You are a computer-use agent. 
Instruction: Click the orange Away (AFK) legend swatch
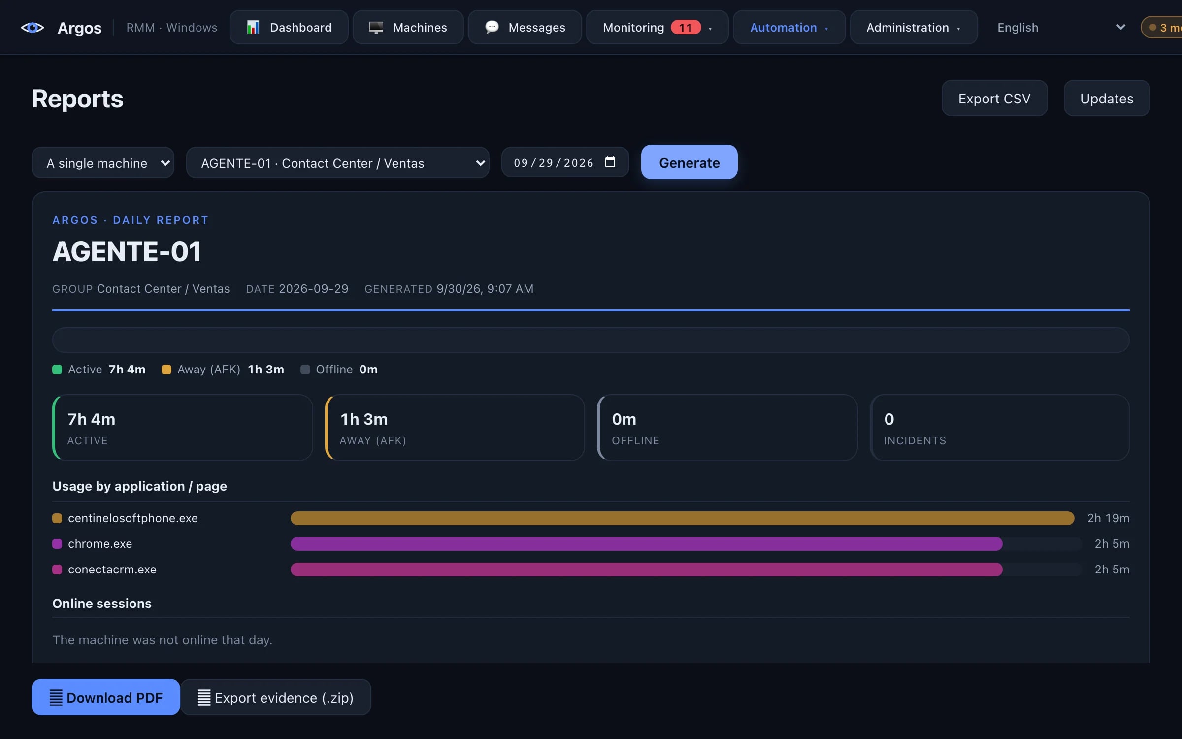(166, 369)
